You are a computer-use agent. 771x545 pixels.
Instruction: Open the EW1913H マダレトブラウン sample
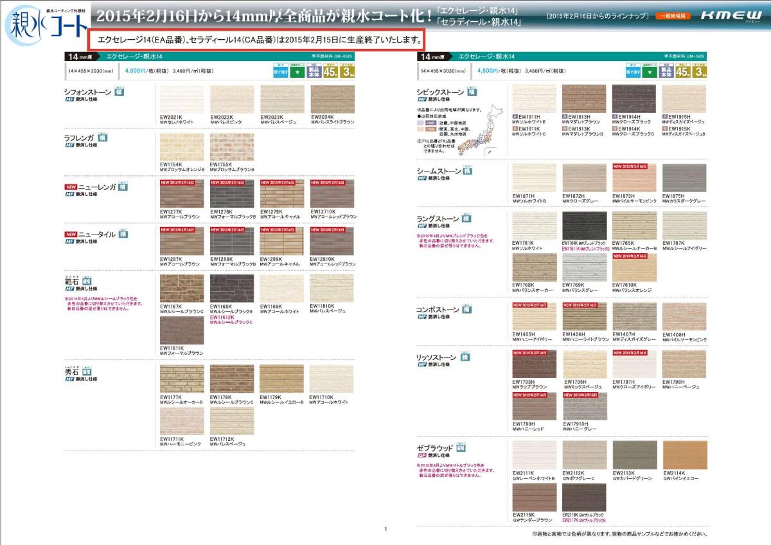pos(584,99)
